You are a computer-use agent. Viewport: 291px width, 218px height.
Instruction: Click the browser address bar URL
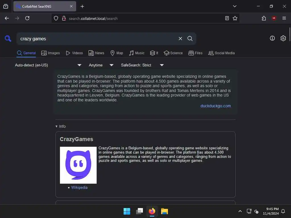93,18
